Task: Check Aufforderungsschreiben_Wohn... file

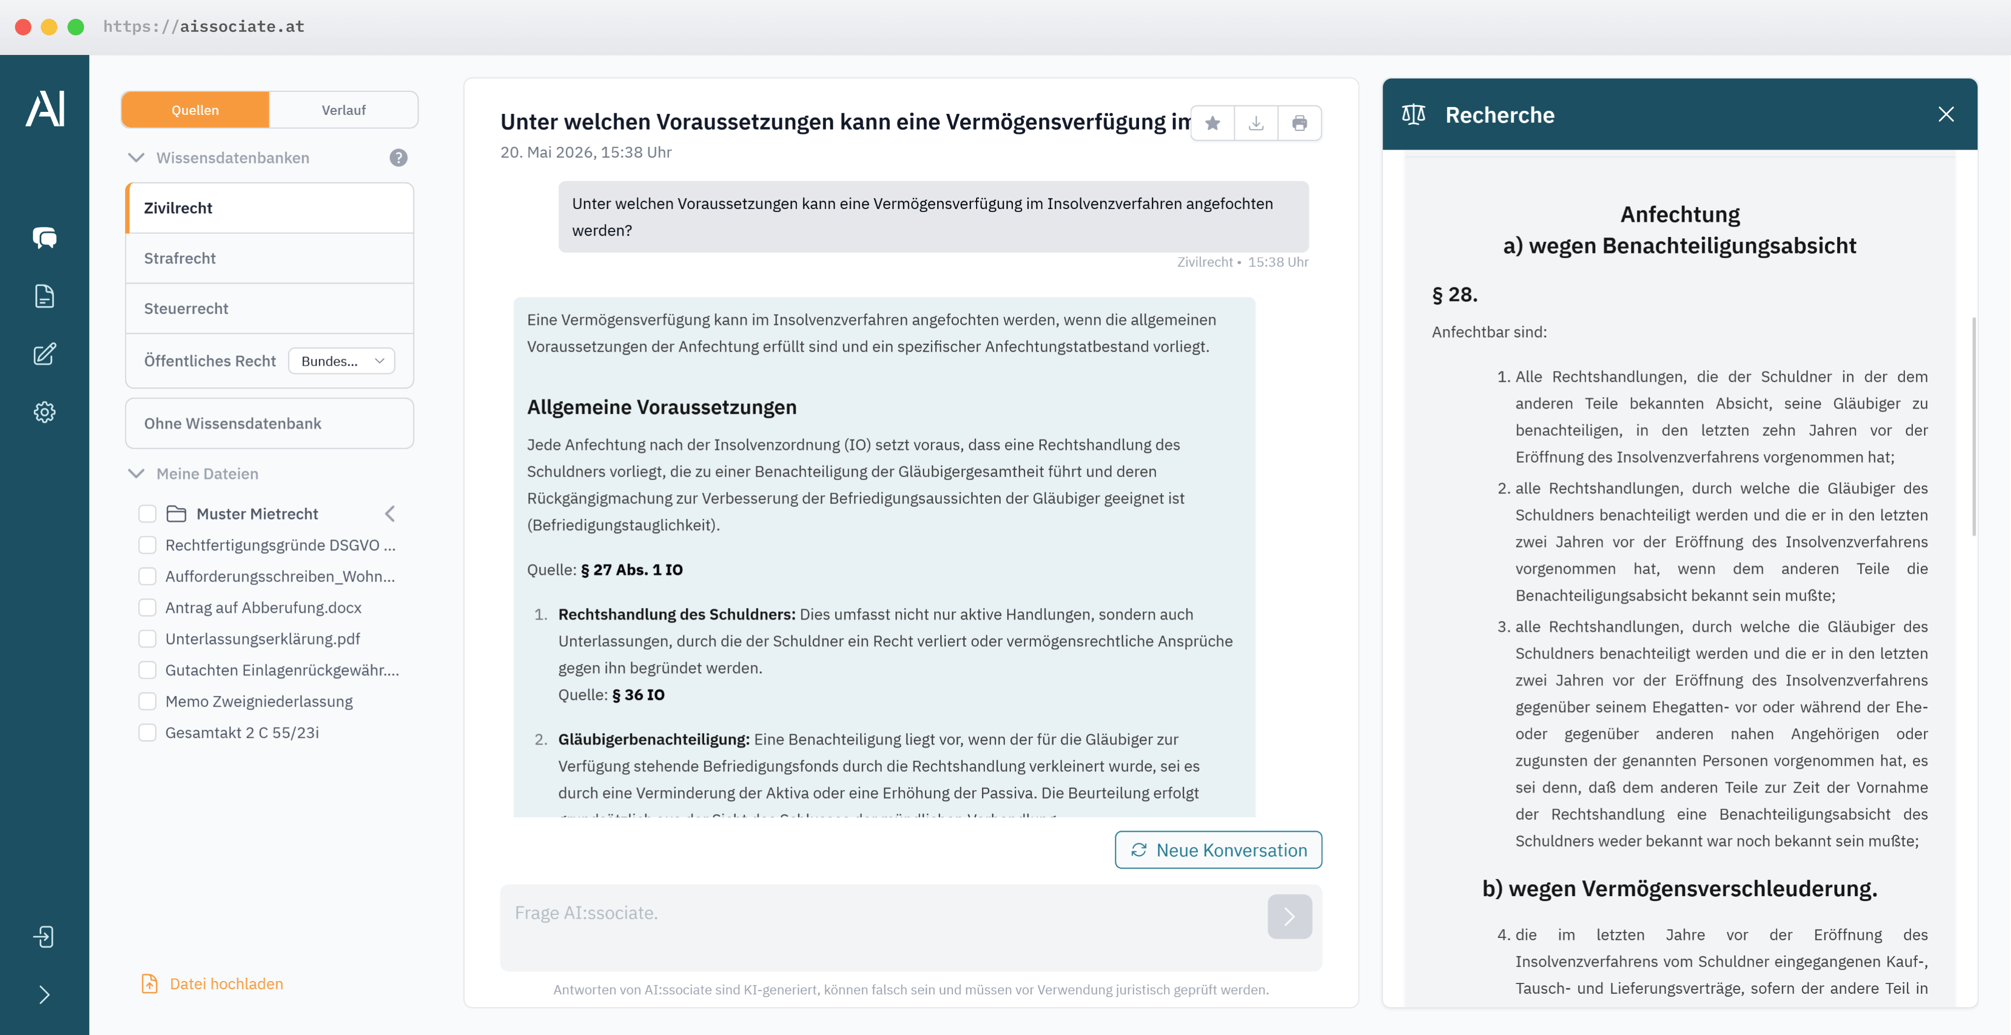Action: point(147,576)
